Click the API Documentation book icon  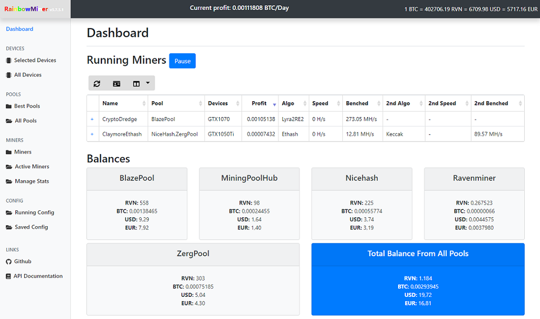click(x=8, y=276)
